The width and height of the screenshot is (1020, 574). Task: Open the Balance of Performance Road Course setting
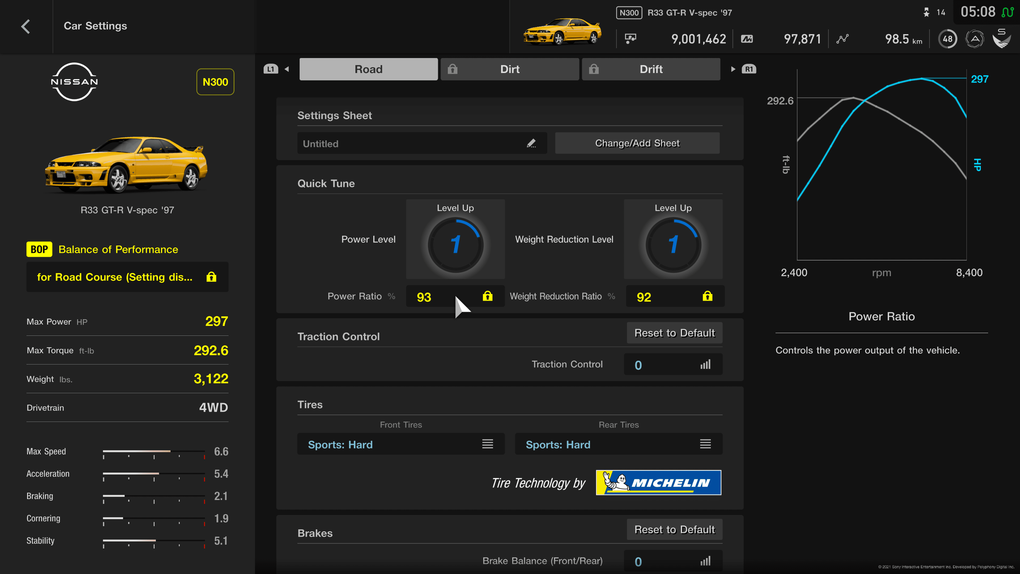point(127,277)
